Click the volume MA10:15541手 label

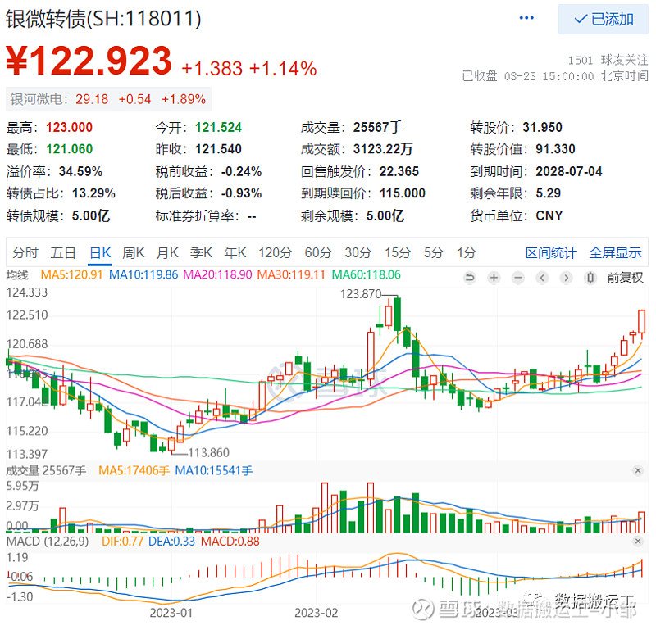point(214,471)
